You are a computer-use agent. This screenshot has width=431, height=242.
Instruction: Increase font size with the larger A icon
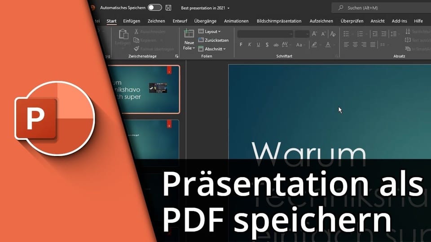click(x=314, y=34)
